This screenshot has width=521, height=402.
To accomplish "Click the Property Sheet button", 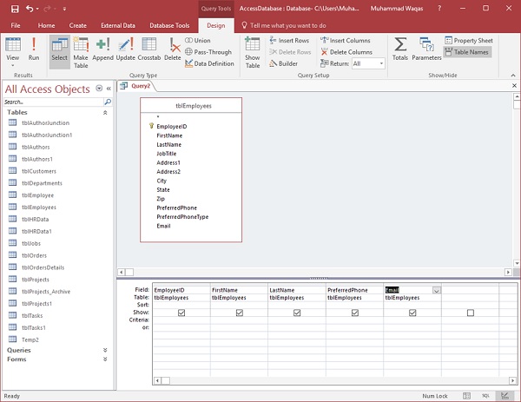I will tap(469, 41).
